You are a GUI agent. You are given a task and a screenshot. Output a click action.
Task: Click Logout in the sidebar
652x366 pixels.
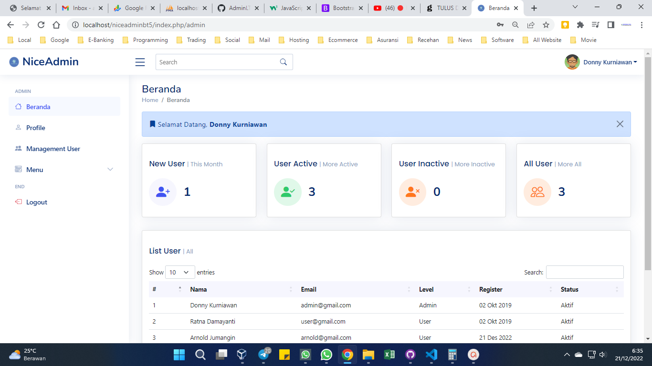click(x=36, y=202)
